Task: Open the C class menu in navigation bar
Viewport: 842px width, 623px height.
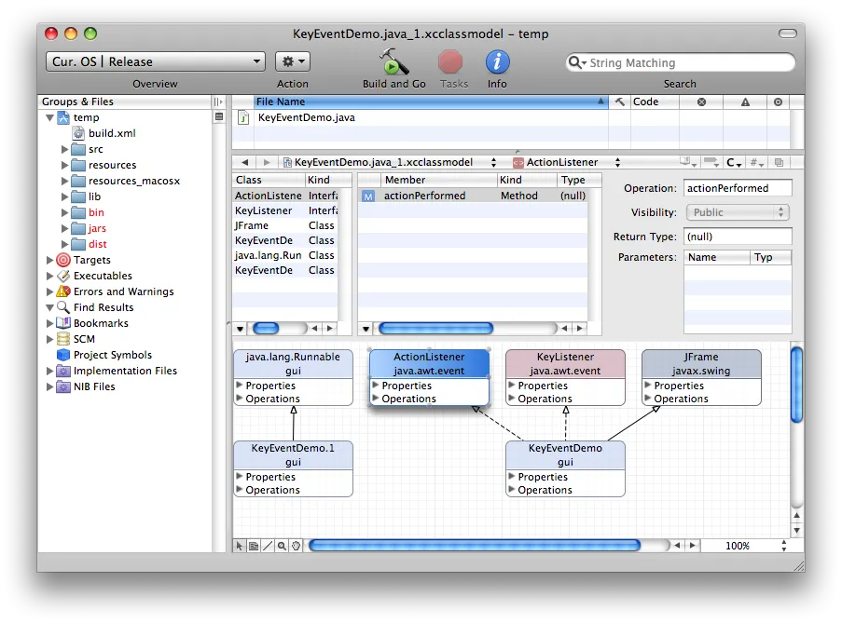Action: coord(734,162)
